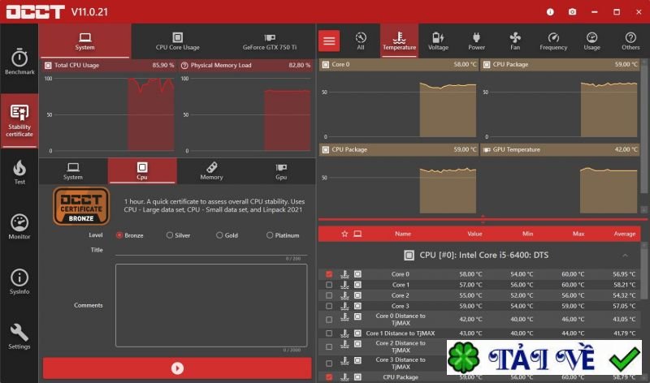This screenshot has width=650, height=383.
Task: Sort sensor table by Max column
Action: (578, 234)
